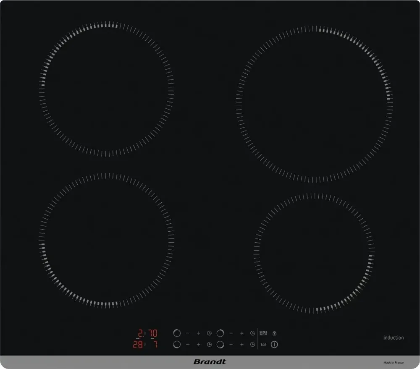Image resolution: width=420 pixels, height=369 pixels.
Task: Click the induction label text
Action: [394, 338]
